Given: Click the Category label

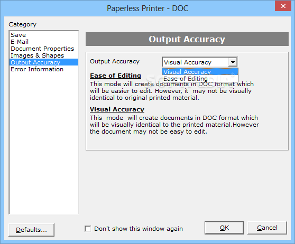Looking at the screenshot, I should pos(22,24).
